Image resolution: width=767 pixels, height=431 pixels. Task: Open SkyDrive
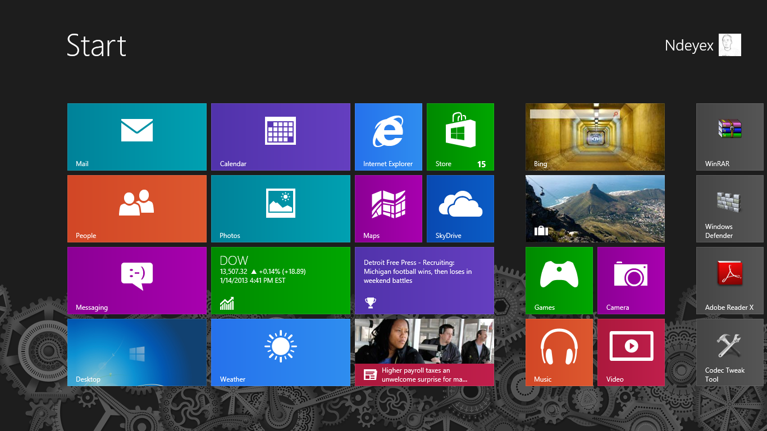coord(460,208)
